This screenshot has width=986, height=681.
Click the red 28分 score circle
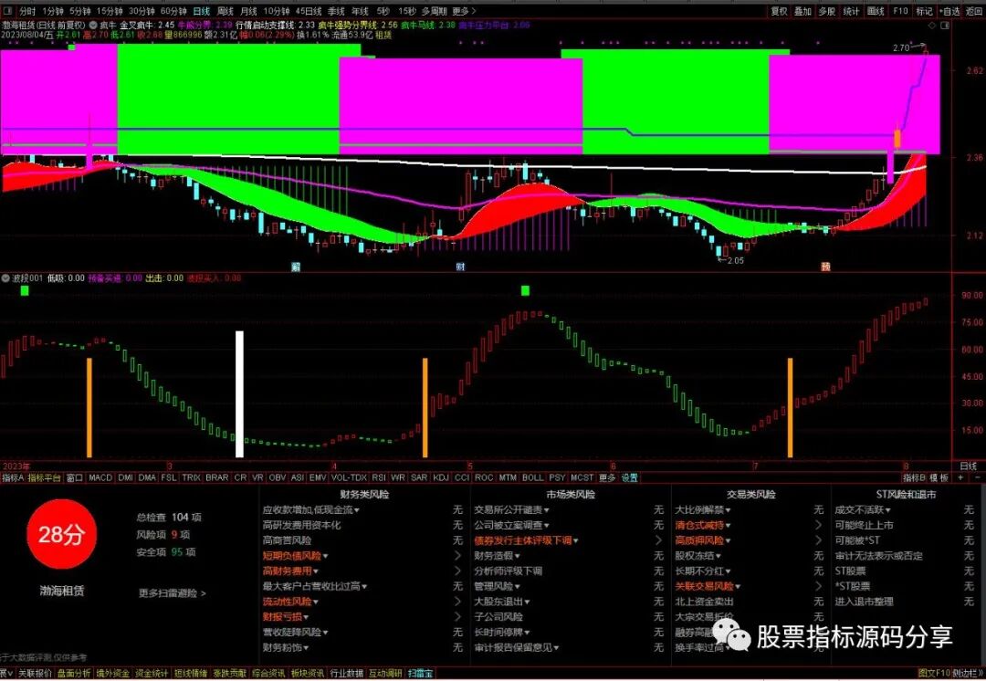pos(62,535)
